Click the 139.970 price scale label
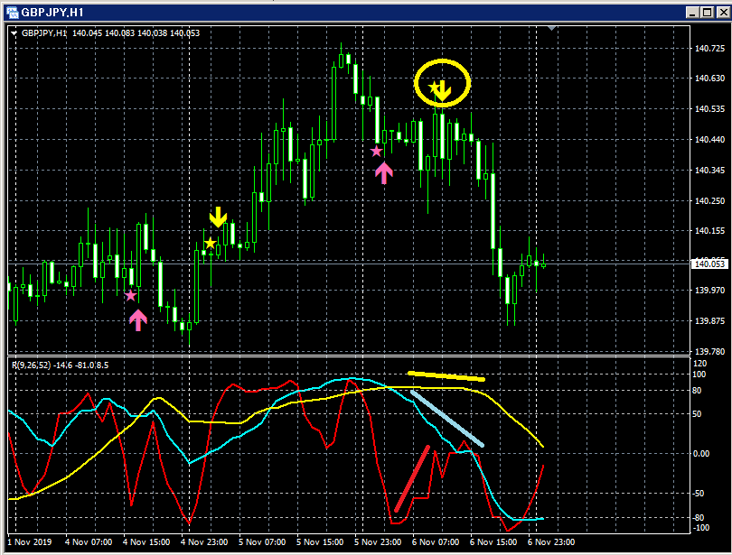 click(709, 291)
